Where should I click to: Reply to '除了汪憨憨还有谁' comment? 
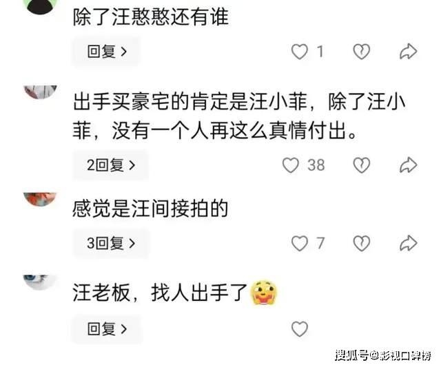[x=106, y=52]
